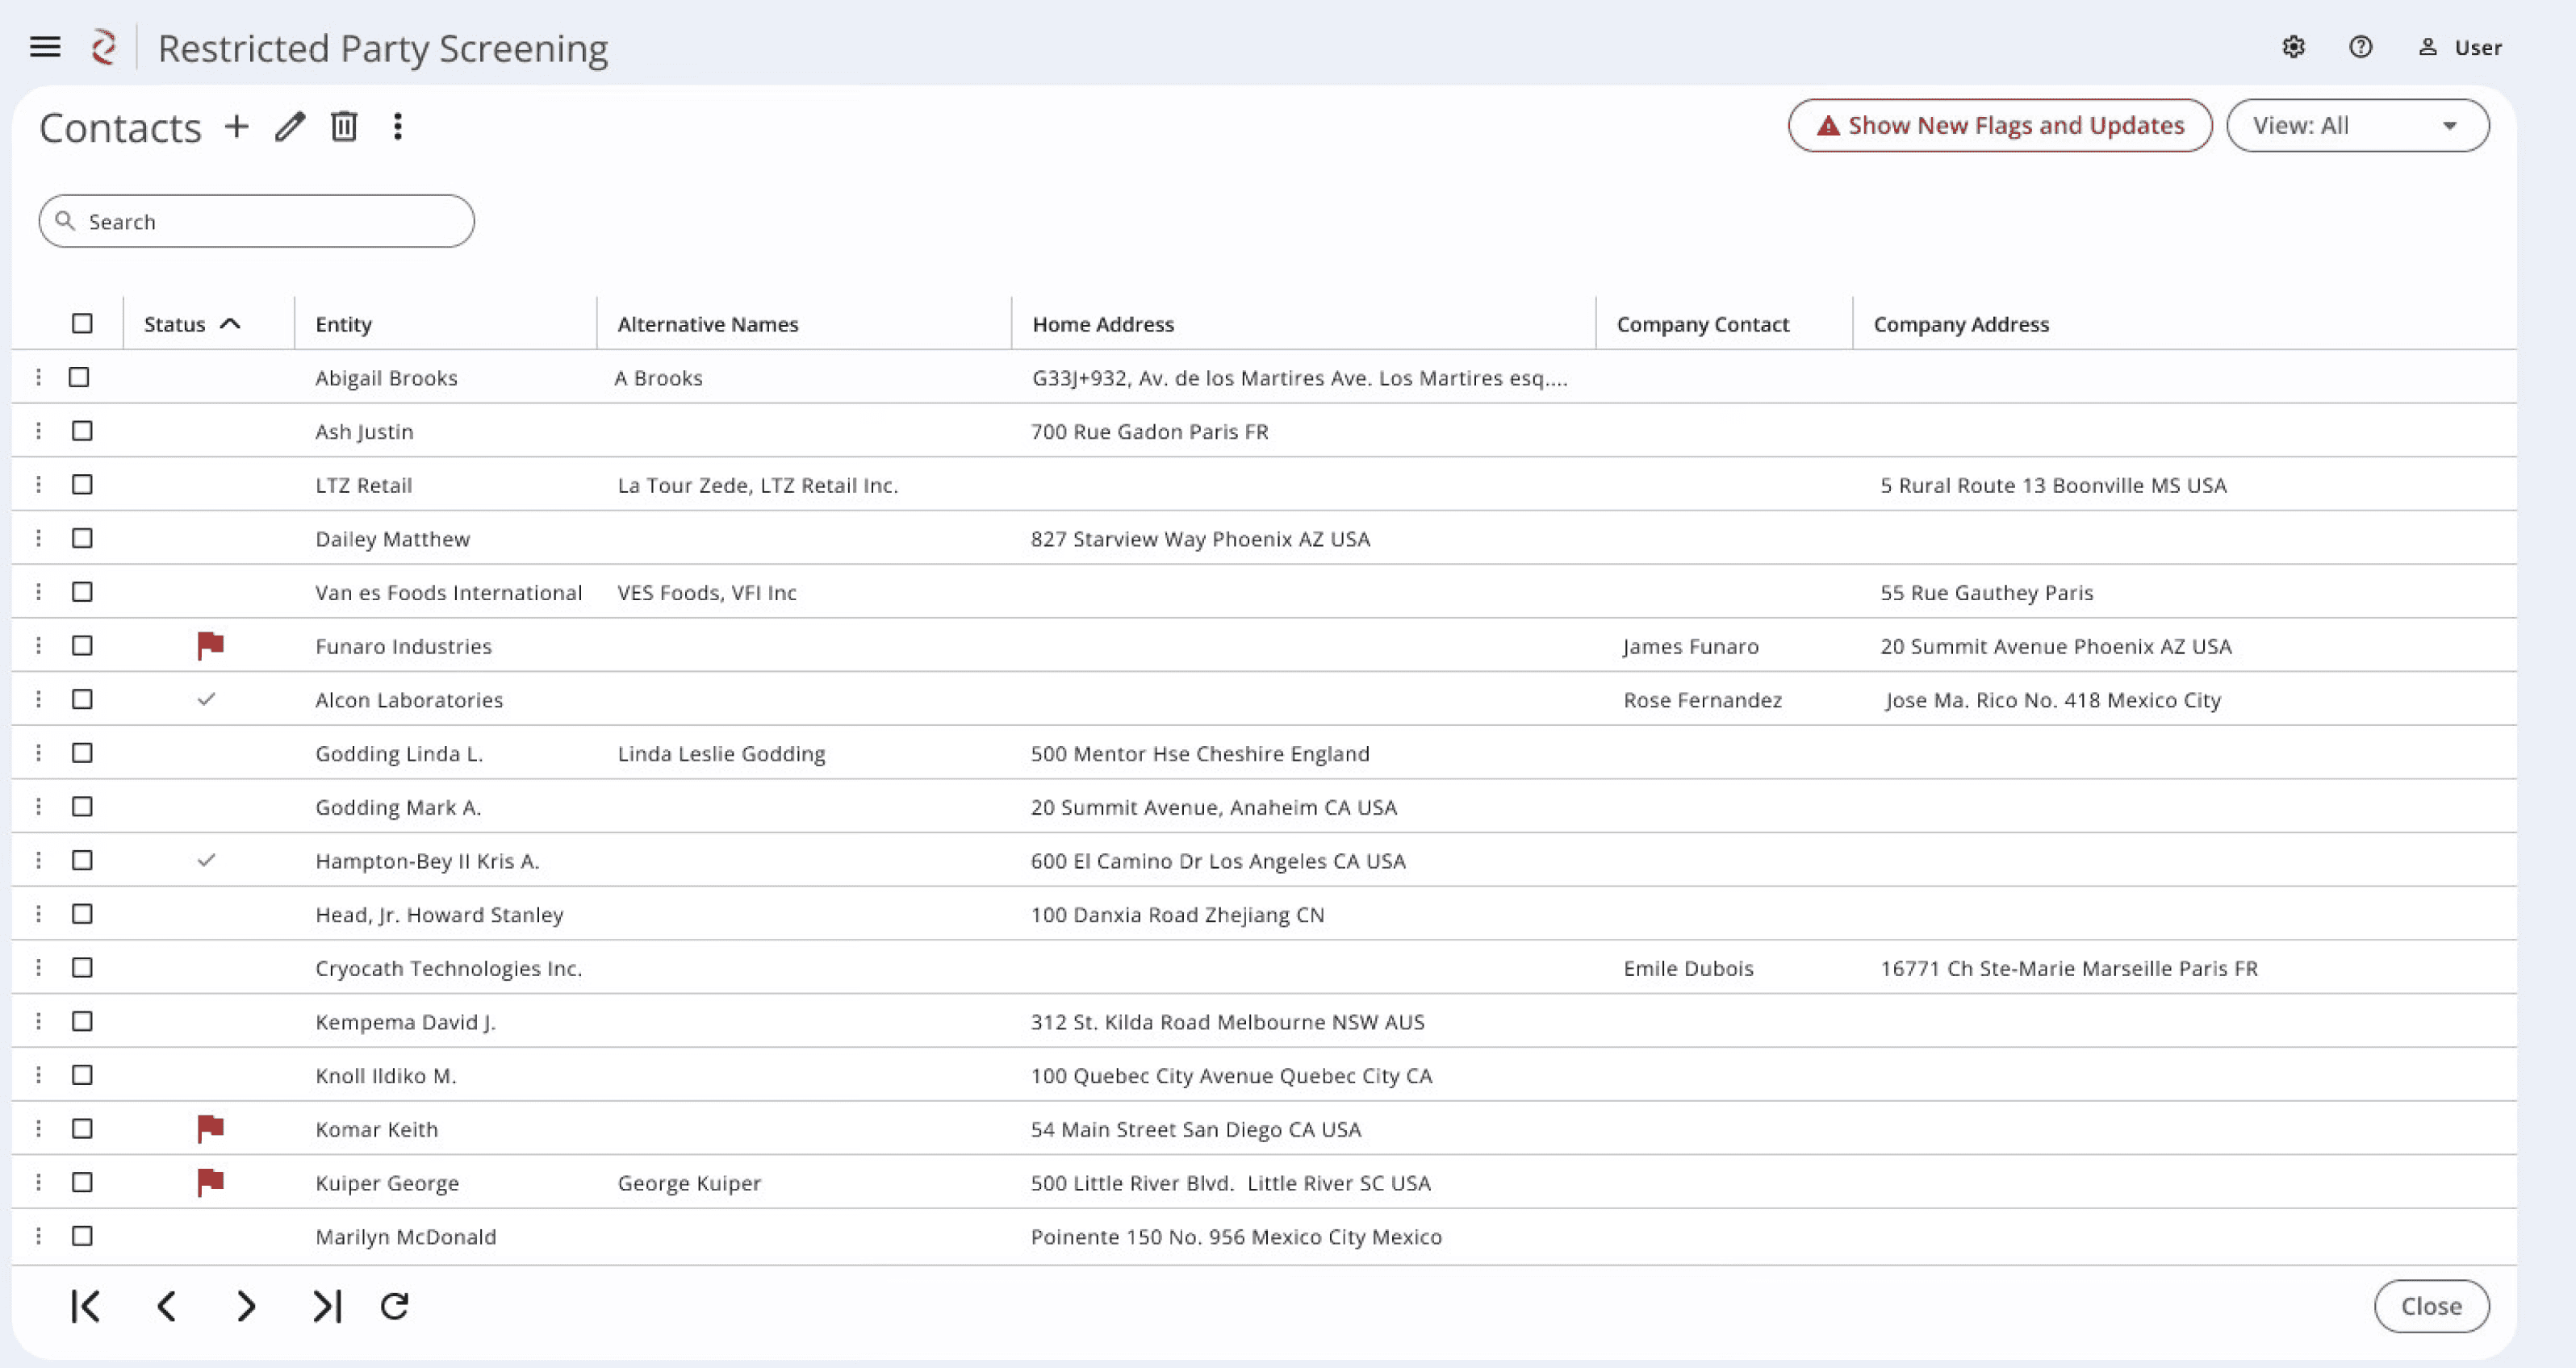Click the red flag on Funaro Industries
This screenshot has width=2576, height=1368.
coord(210,645)
